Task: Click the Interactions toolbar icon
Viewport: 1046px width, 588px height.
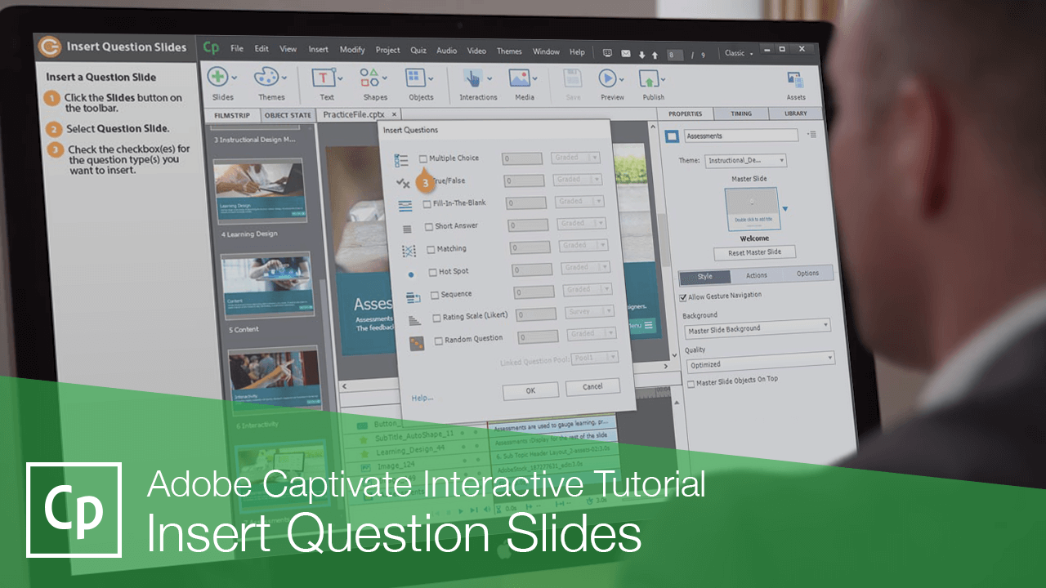Action: coord(473,78)
